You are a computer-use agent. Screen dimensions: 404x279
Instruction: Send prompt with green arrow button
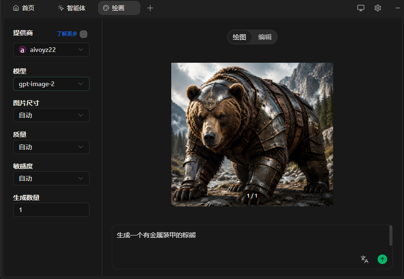[x=382, y=259]
